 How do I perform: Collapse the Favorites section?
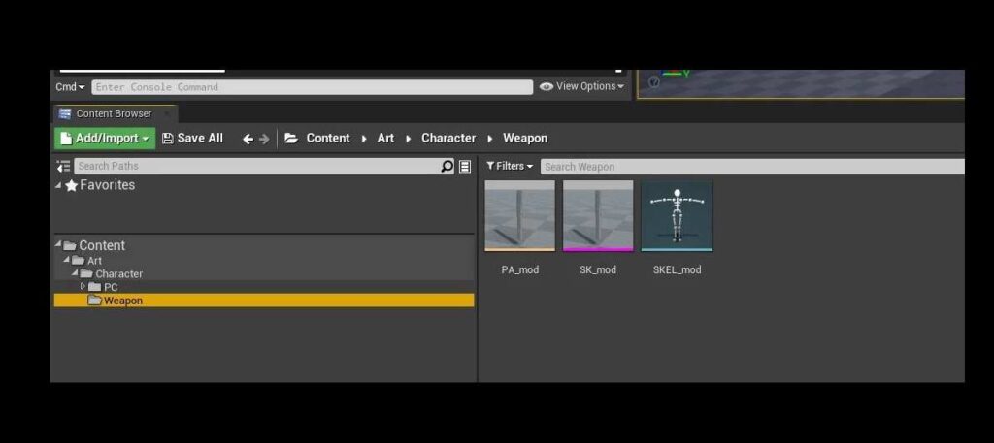click(58, 186)
